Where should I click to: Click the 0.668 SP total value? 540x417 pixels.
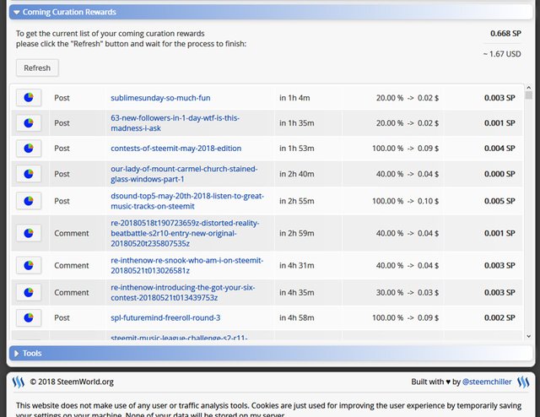(x=505, y=34)
